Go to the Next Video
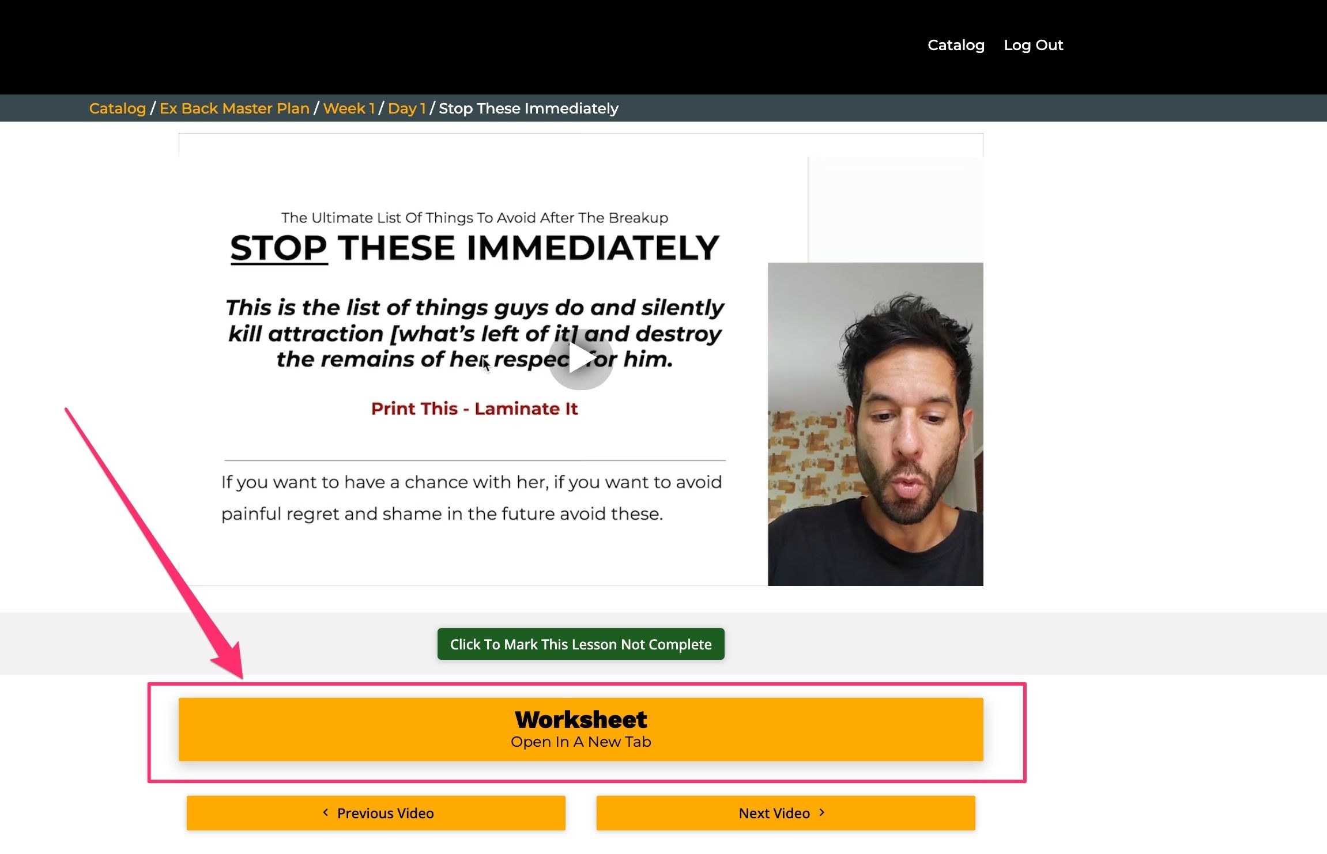 [x=786, y=813]
